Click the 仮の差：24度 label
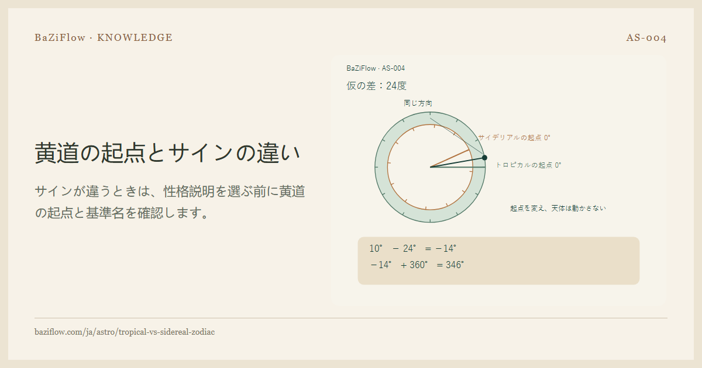The width and height of the screenshot is (702, 368). coord(376,85)
